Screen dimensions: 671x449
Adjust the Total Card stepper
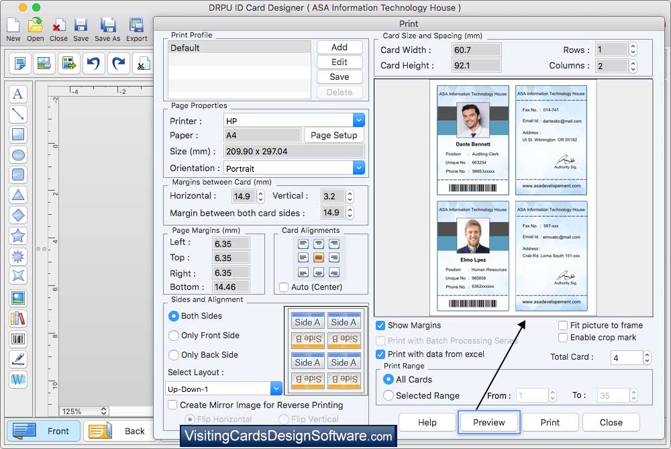pyautogui.click(x=647, y=358)
